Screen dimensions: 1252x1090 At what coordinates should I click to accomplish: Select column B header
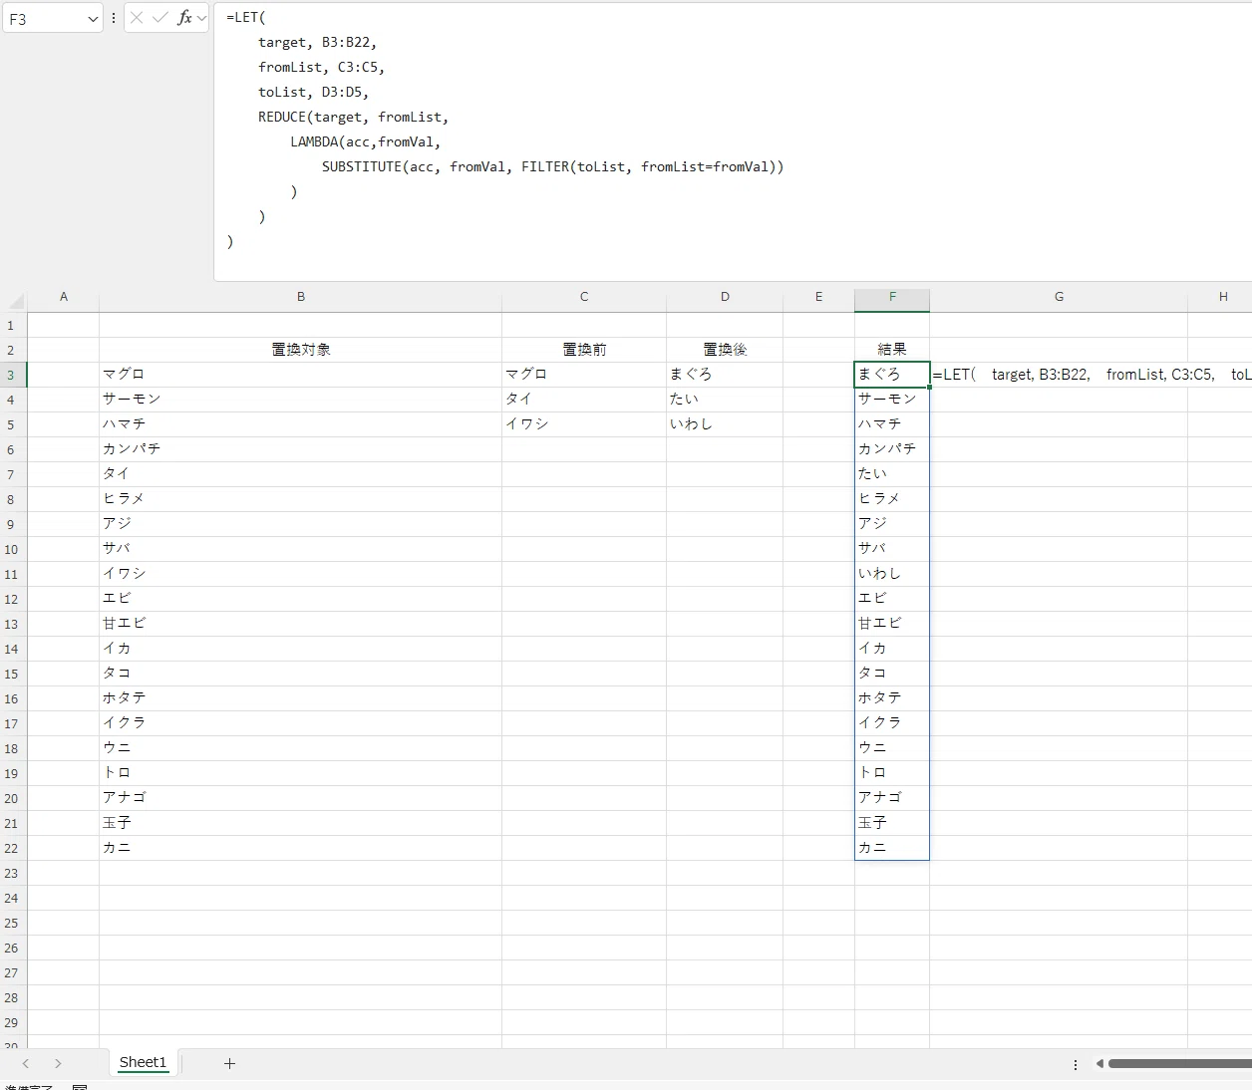pyautogui.click(x=301, y=297)
